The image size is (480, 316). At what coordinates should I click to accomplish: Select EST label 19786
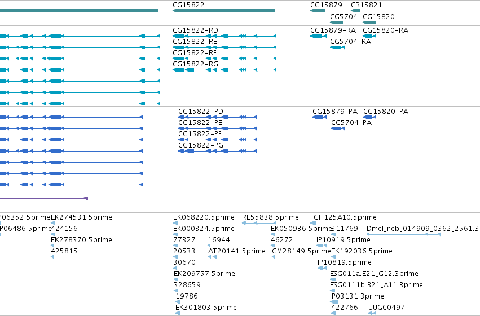187,296
